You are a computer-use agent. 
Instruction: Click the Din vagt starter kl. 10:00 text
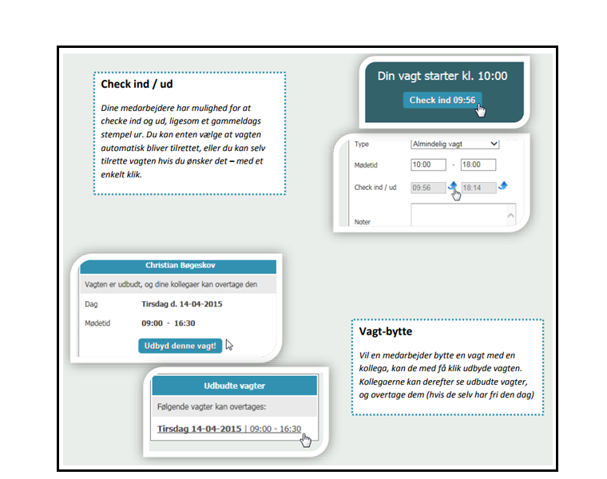[x=442, y=76]
